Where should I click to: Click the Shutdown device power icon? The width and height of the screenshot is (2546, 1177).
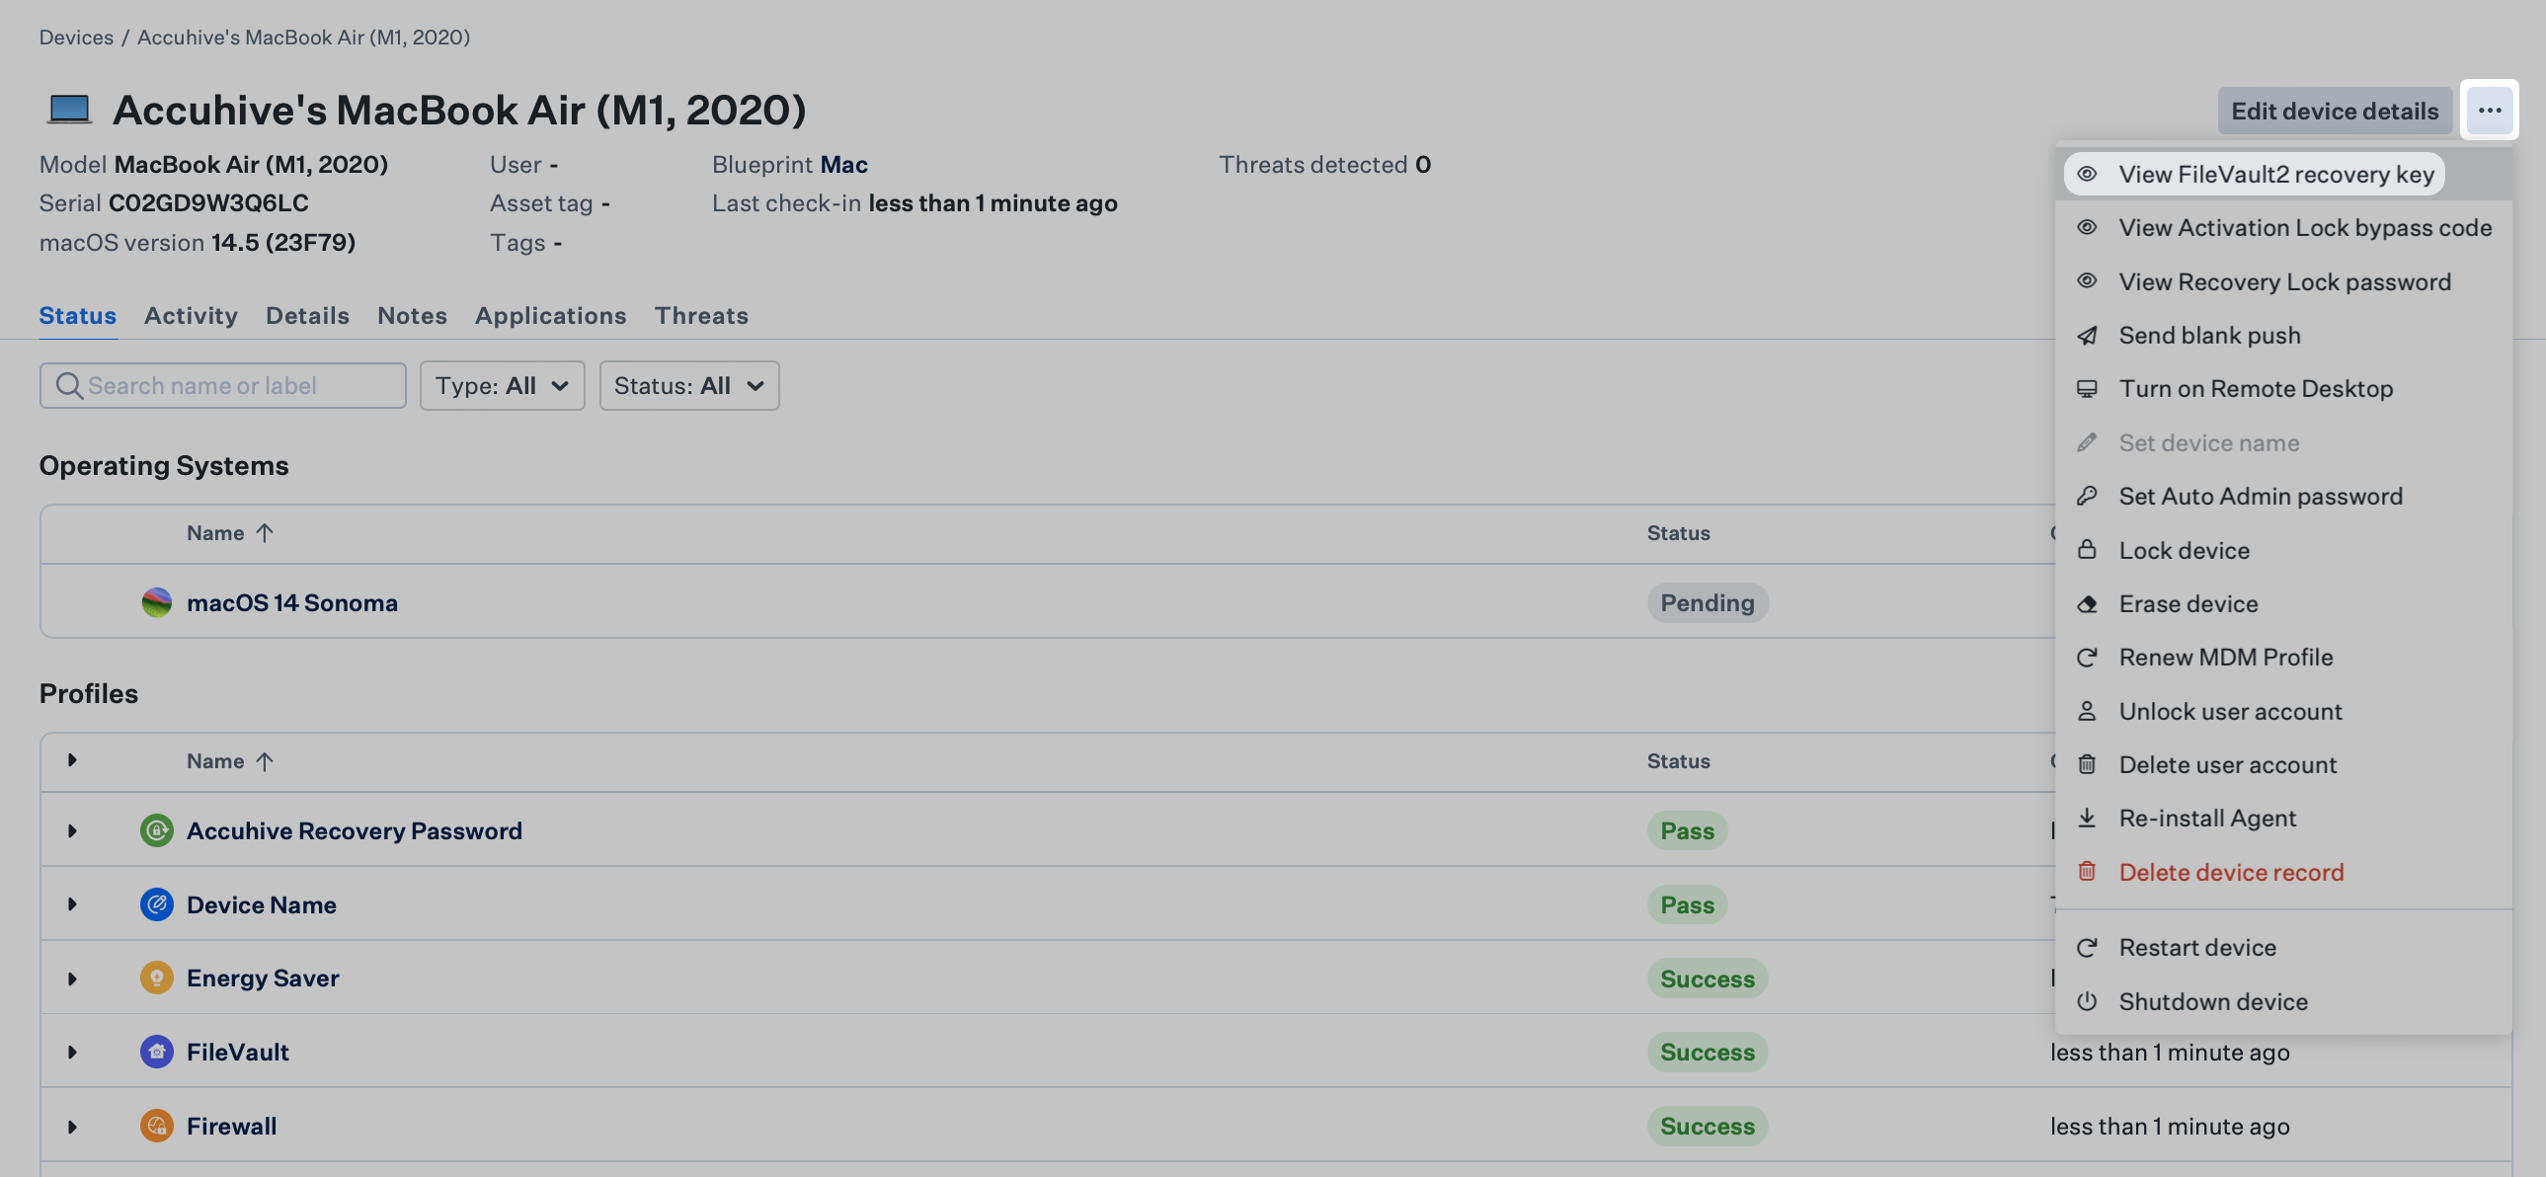(x=2087, y=1001)
